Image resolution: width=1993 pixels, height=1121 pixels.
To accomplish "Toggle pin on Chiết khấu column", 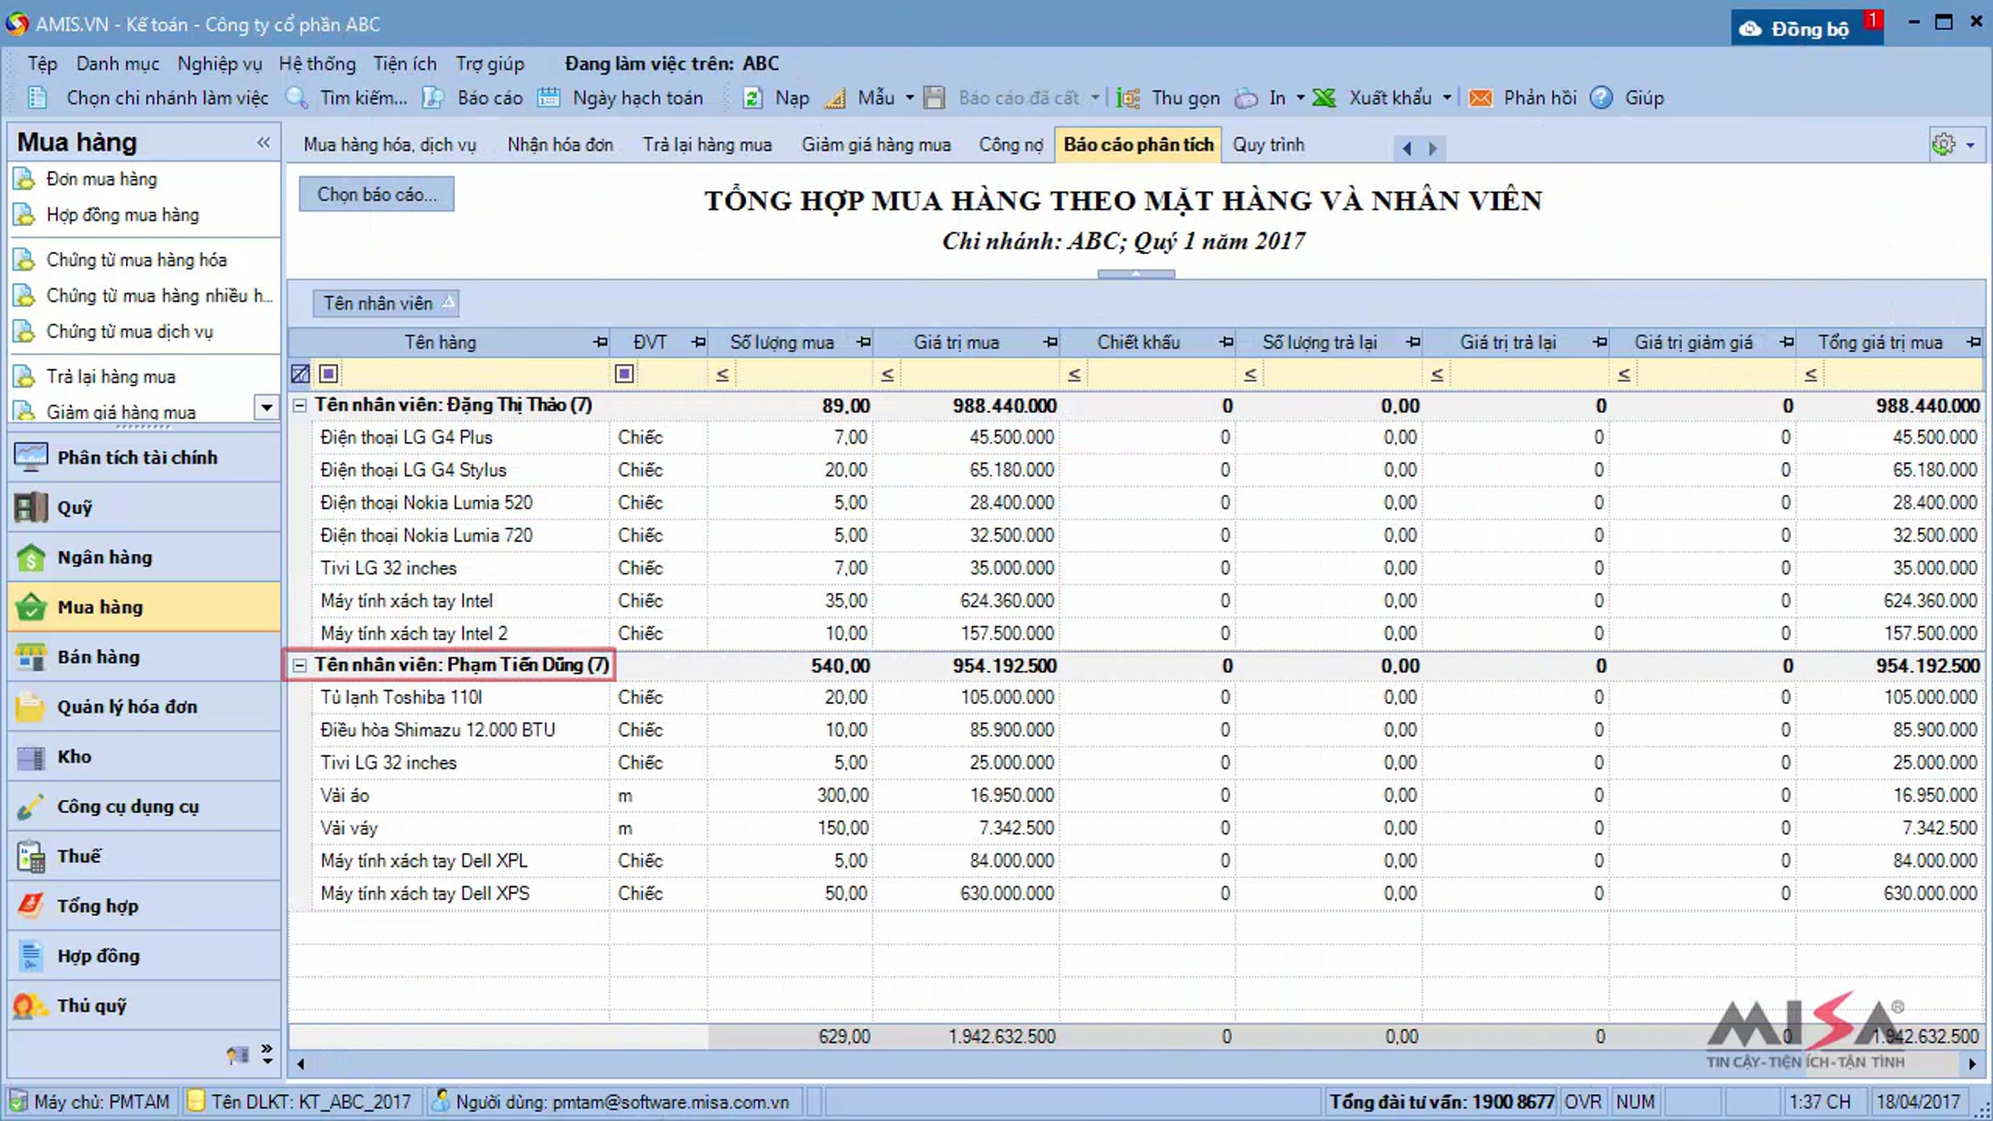I will [1226, 342].
